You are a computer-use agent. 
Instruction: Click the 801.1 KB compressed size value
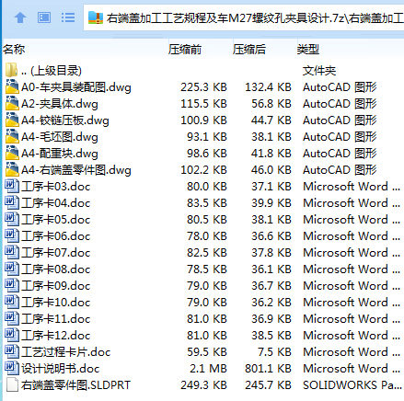point(268,369)
